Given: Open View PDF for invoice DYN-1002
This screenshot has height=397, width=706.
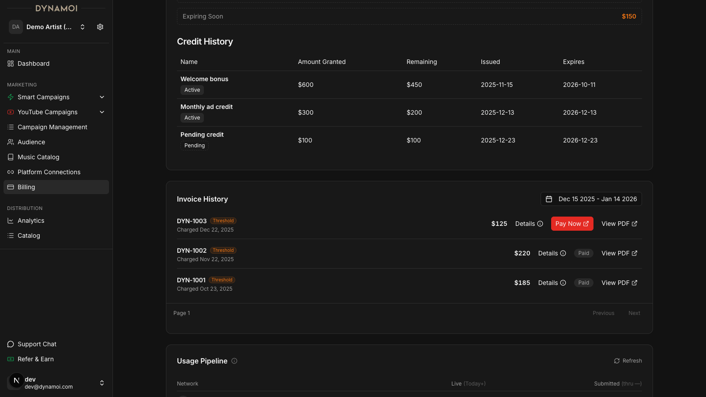Looking at the screenshot, I should tap(619, 253).
